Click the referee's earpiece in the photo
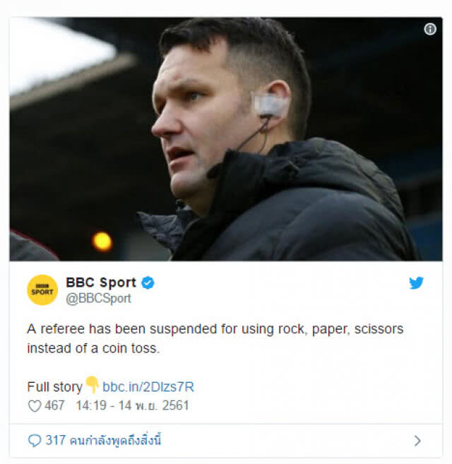The height and width of the screenshot is (464, 452). (x=269, y=105)
